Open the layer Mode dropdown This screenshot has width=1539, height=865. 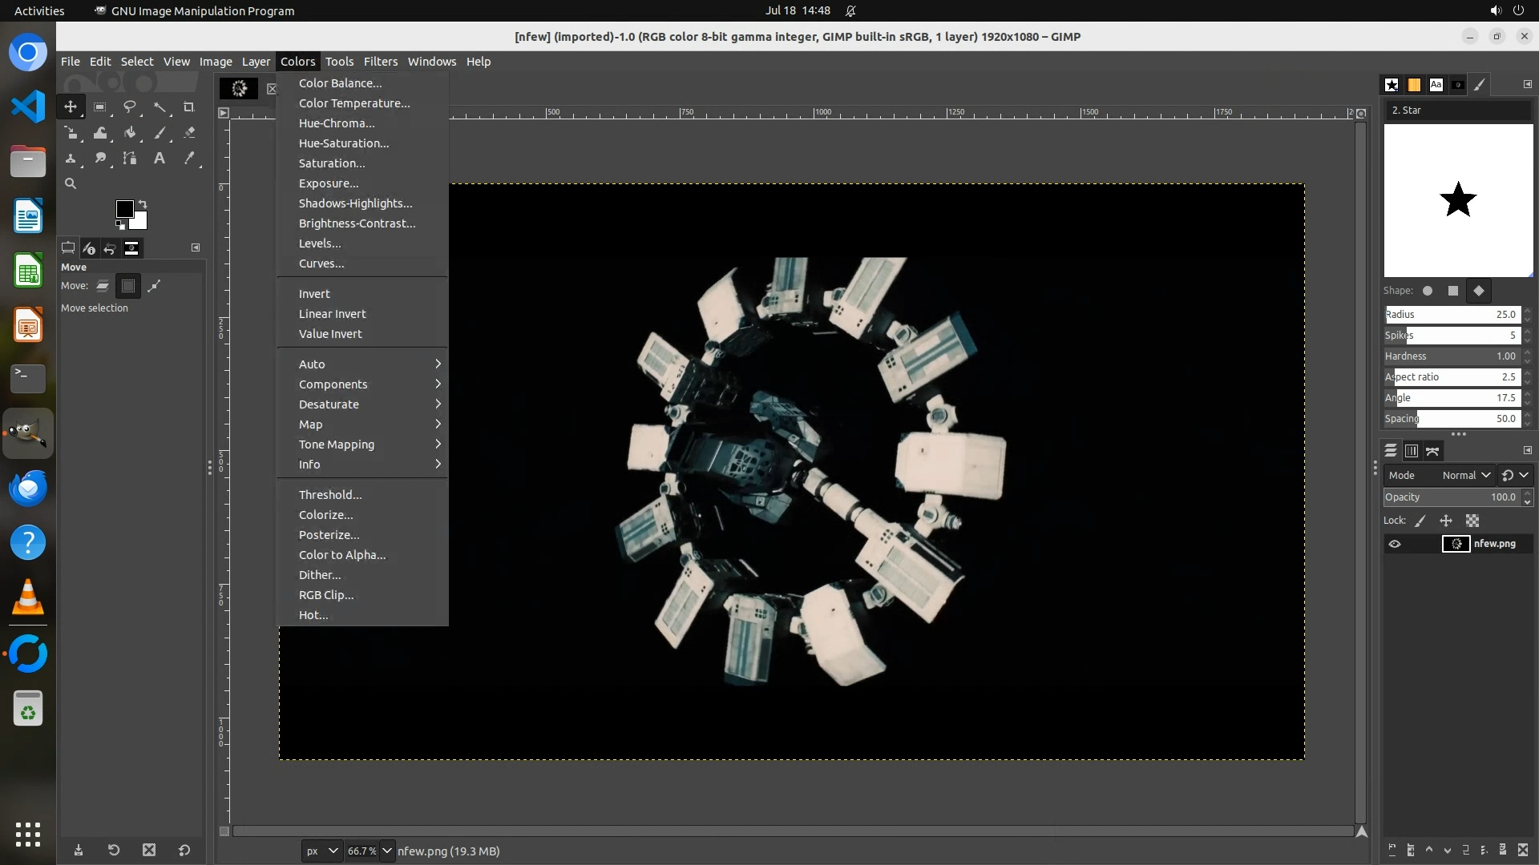pos(1465,475)
